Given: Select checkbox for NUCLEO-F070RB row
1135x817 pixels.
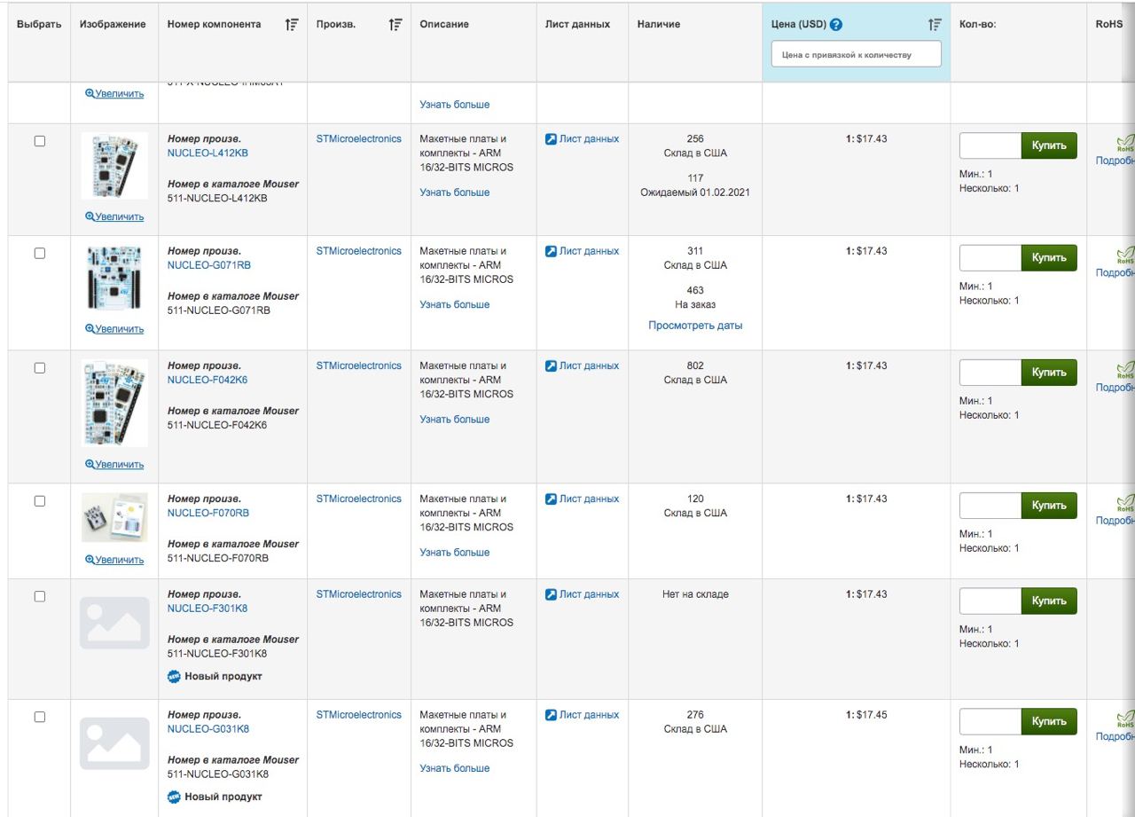Looking at the screenshot, I should [x=40, y=500].
